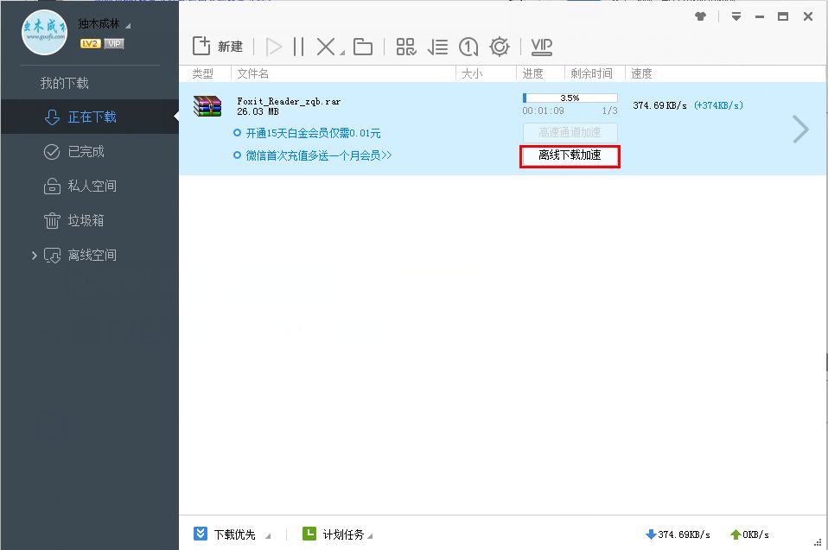
Task: Open download settings with the gear icon
Action: [x=500, y=47]
